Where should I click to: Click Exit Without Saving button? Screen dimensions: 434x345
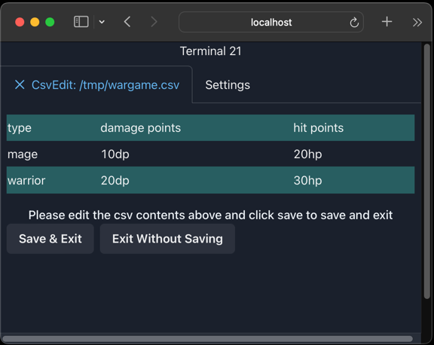167,239
